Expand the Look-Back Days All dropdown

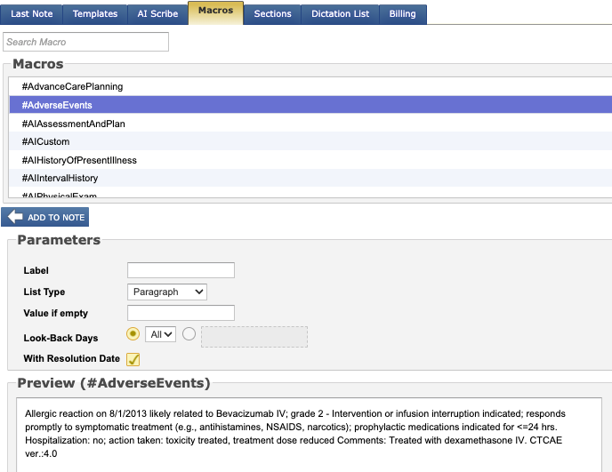coord(160,334)
